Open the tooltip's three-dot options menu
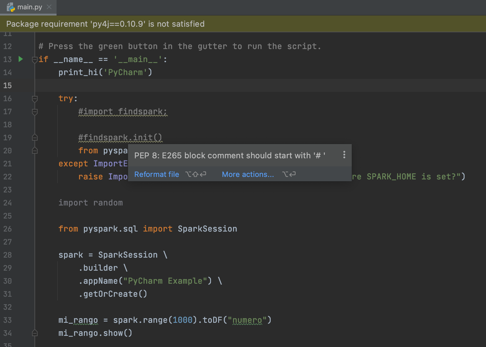The width and height of the screenshot is (486, 347). pos(344,155)
